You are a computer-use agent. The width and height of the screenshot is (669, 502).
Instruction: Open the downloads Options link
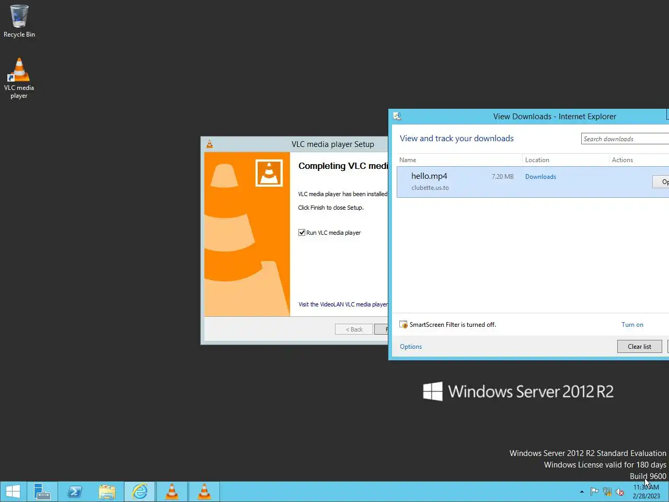click(411, 347)
